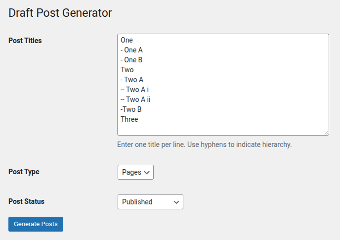
Task: Place cursor on the "Two" line
Action: (x=127, y=70)
